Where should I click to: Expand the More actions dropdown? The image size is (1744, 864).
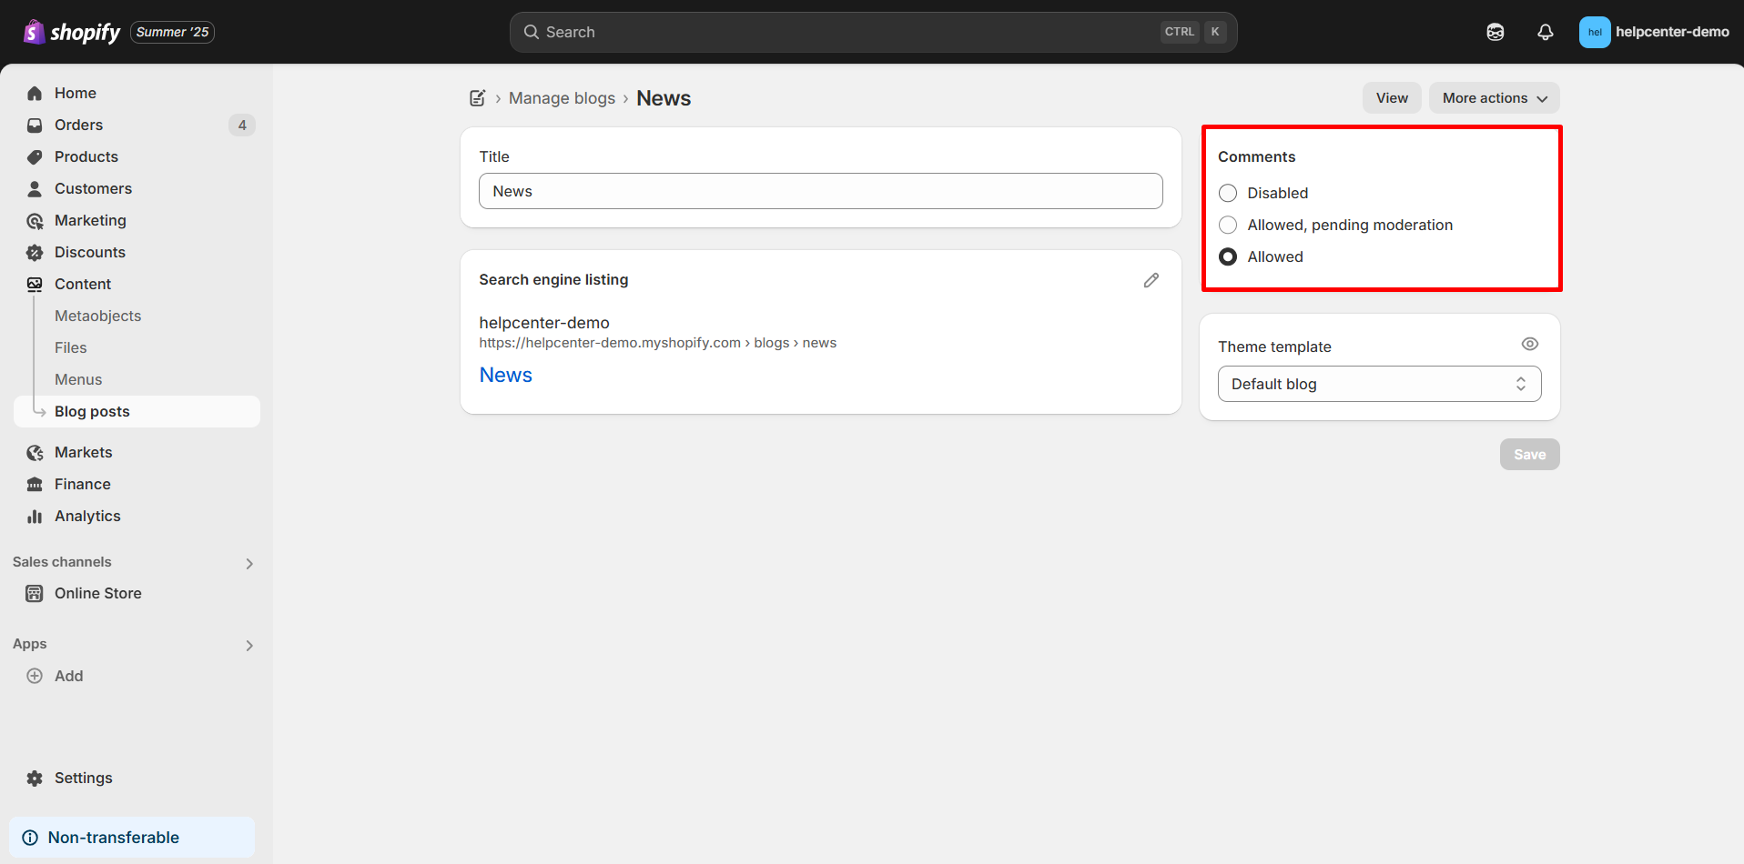coord(1494,98)
